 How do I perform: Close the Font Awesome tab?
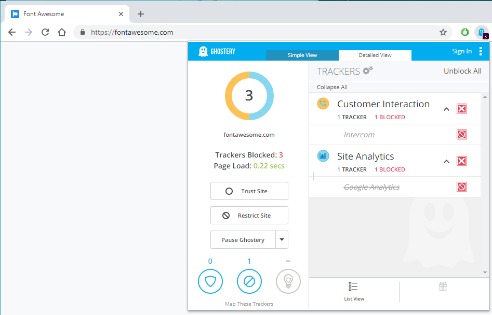pyautogui.click(x=121, y=14)
